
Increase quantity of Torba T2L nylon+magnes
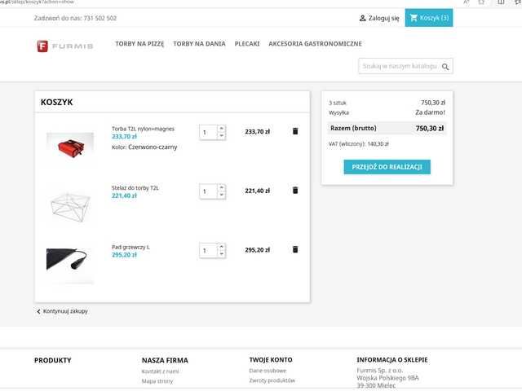(x=221, y=128)
